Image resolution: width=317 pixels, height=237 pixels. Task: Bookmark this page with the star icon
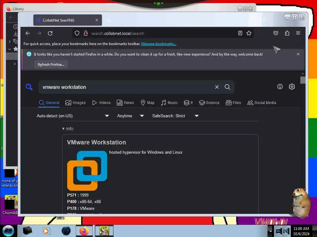tap(249, 33)
